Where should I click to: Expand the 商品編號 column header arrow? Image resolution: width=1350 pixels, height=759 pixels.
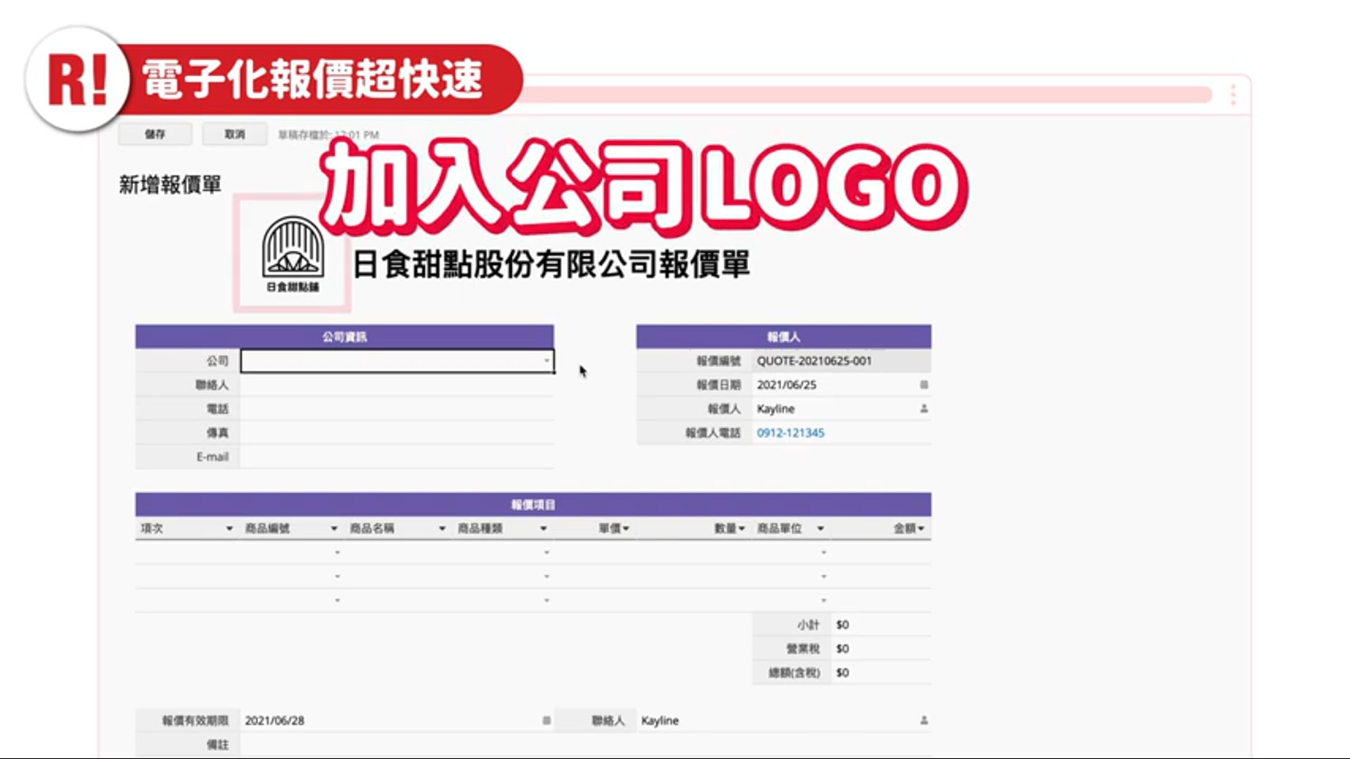[334, 528]
